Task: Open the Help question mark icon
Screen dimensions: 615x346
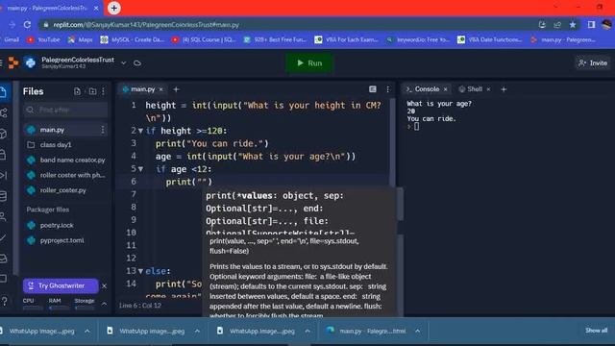Action: 4,301
